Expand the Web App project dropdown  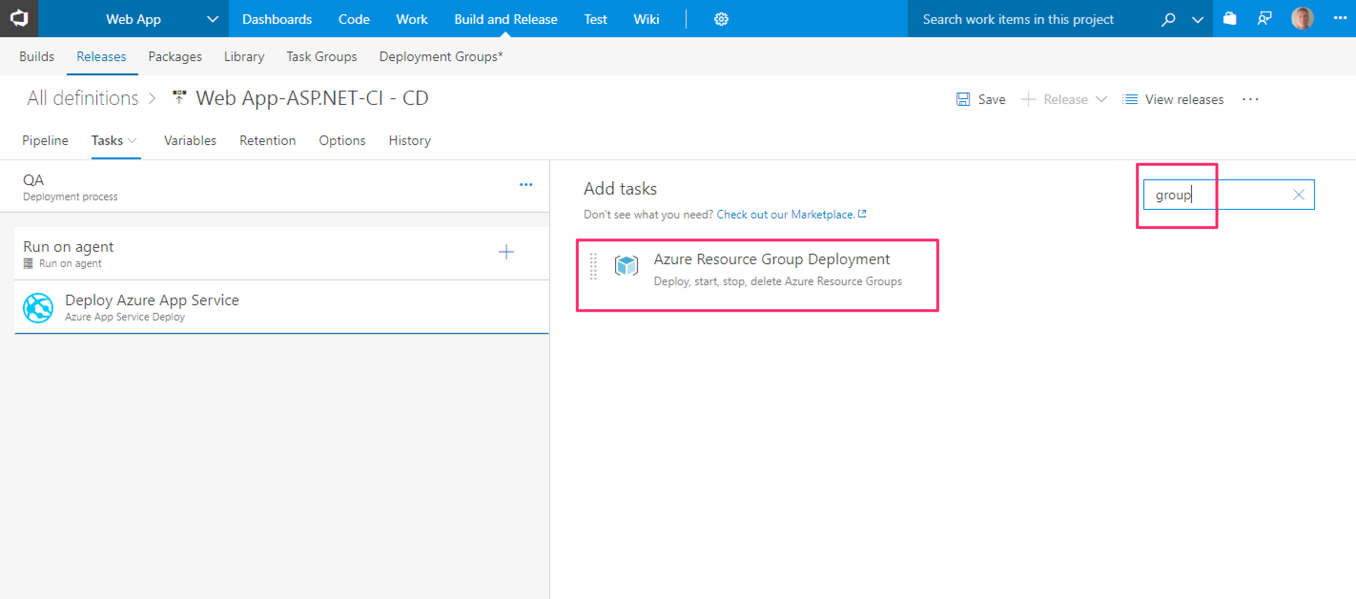(x=212, y=19)
